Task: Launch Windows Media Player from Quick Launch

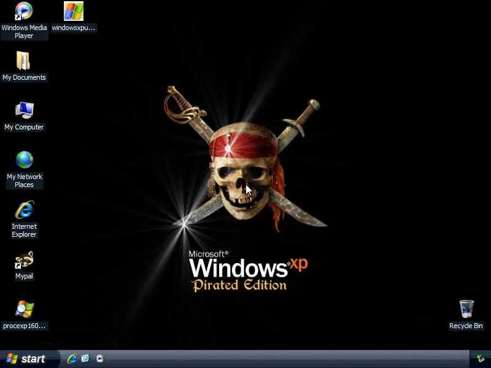Action: (99, 359)
